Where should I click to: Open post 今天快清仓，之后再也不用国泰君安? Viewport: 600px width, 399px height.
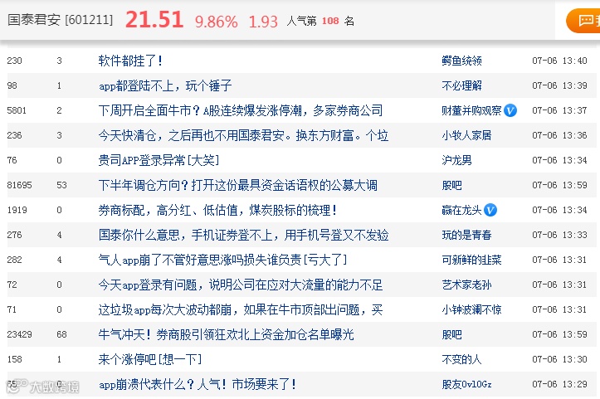pyautogui.click(x=243, y=135)
